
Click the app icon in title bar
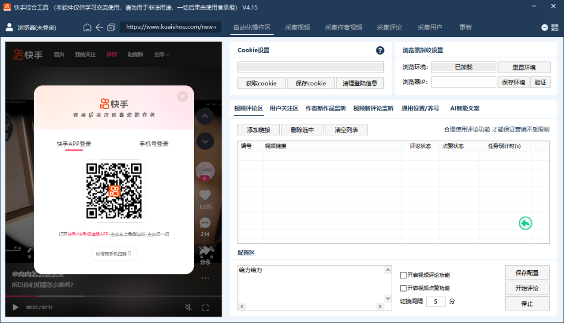click(x=7, y=7)
